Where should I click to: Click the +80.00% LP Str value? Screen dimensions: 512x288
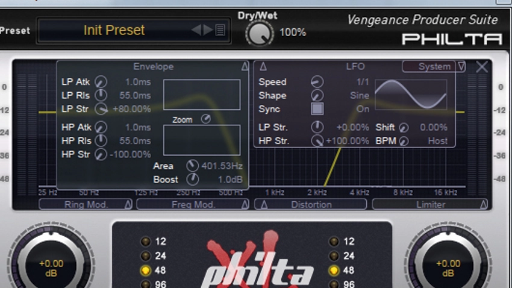[x=132, y=108]
